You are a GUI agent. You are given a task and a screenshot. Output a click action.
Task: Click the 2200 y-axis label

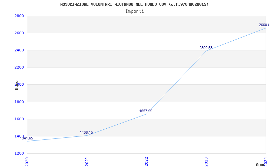tap(19, 68)
